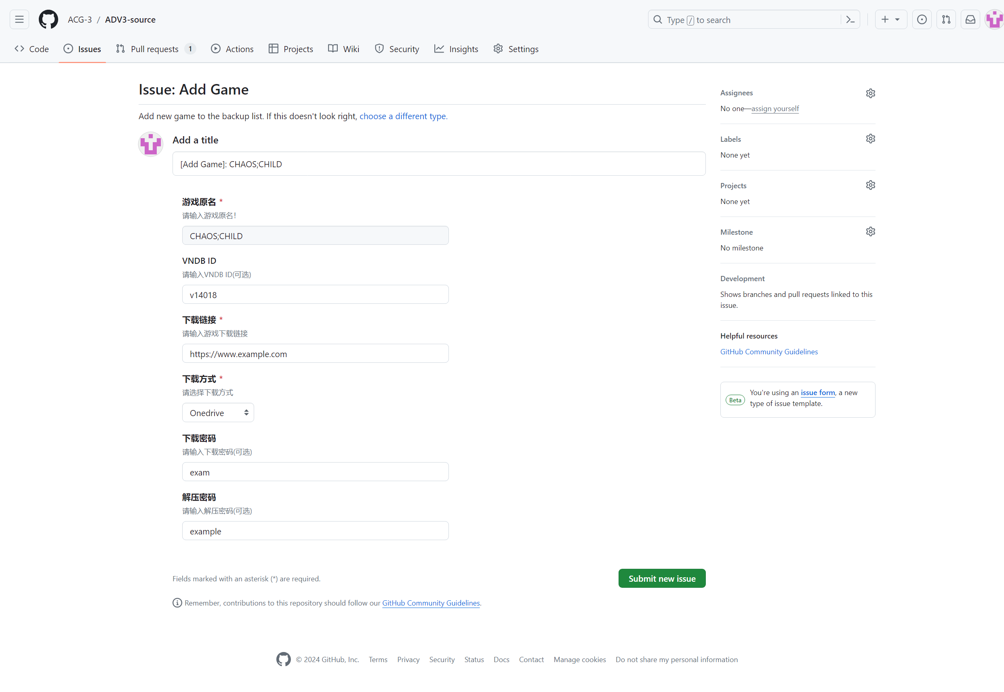Screen dimensions: 1004x692
Task: Go to GitHub homepage via Octocat logo
Action: coord(48,19)
